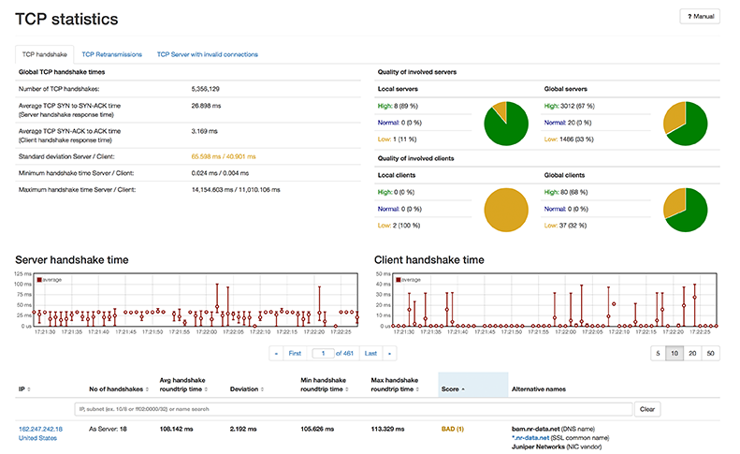The image size is (740, 454).
Task: Open TCP Server with invalid connections tab
Action: coord(207,54)
